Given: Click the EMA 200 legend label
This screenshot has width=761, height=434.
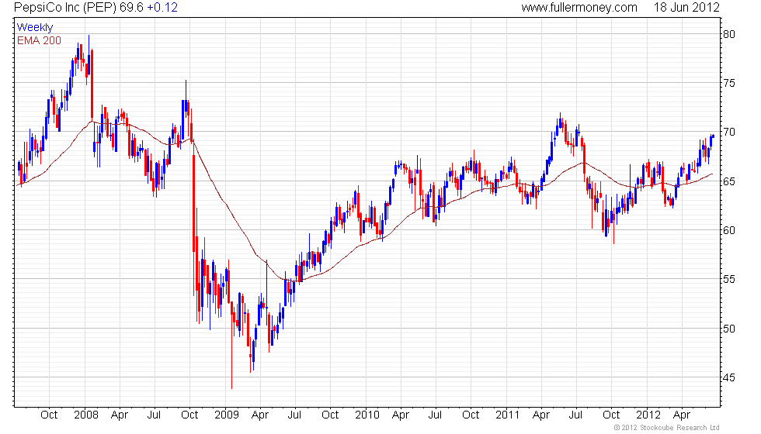Looking at the screenshot, I should pos(39,40).
